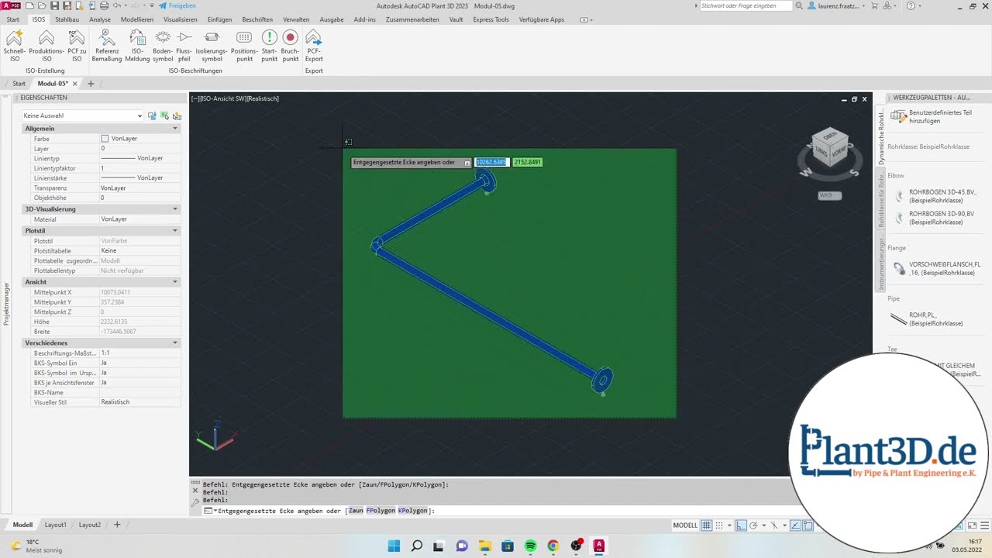This screenshot has height=558, width=992.
Task: Switch to the Stahlbau ribbon tab
Action: tap(67, 19)
